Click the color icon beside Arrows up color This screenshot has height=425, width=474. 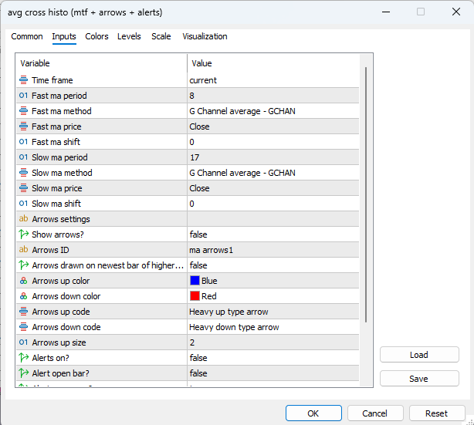(x=23, y=281)
